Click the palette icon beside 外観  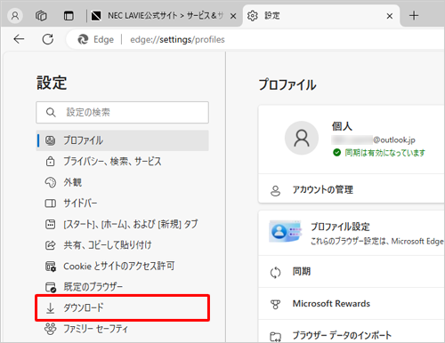click(x=51, y=182)
